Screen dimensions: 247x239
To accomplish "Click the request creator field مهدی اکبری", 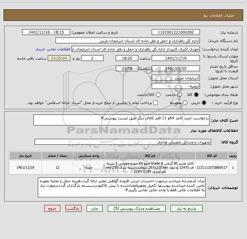I will point(136,49).
